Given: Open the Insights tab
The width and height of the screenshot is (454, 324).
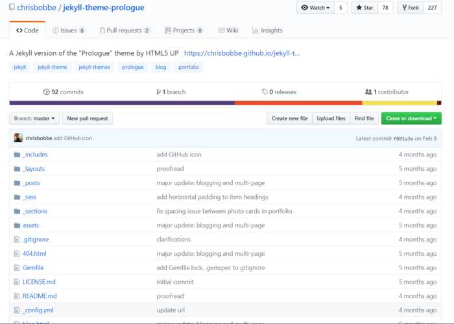Looking at the screenshot, I should pyautogui.click(x=267, y=30).
